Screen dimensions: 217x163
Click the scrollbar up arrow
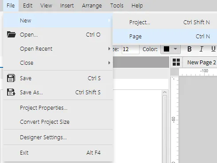[x=165, y=93]
